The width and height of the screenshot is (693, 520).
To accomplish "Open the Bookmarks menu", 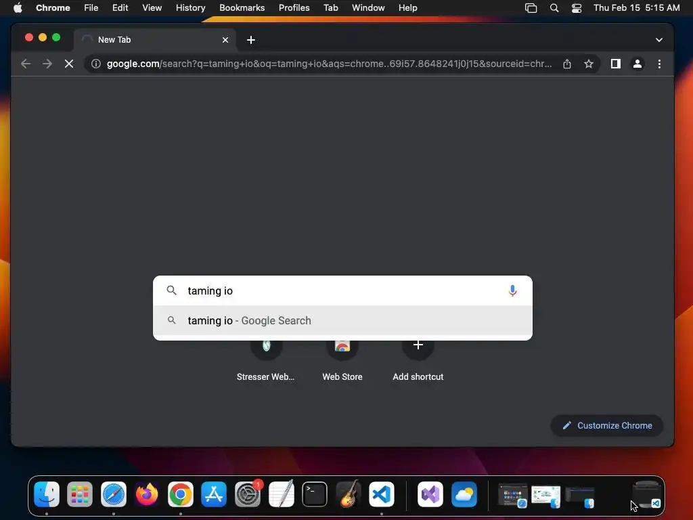I will [x=242, y=7].
